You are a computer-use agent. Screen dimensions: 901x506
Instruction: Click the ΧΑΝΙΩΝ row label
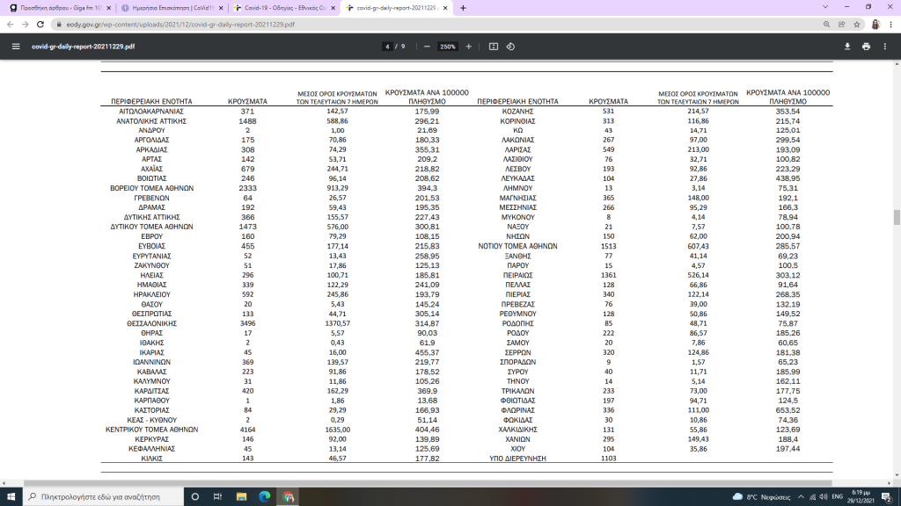click(x=517, y=439)
